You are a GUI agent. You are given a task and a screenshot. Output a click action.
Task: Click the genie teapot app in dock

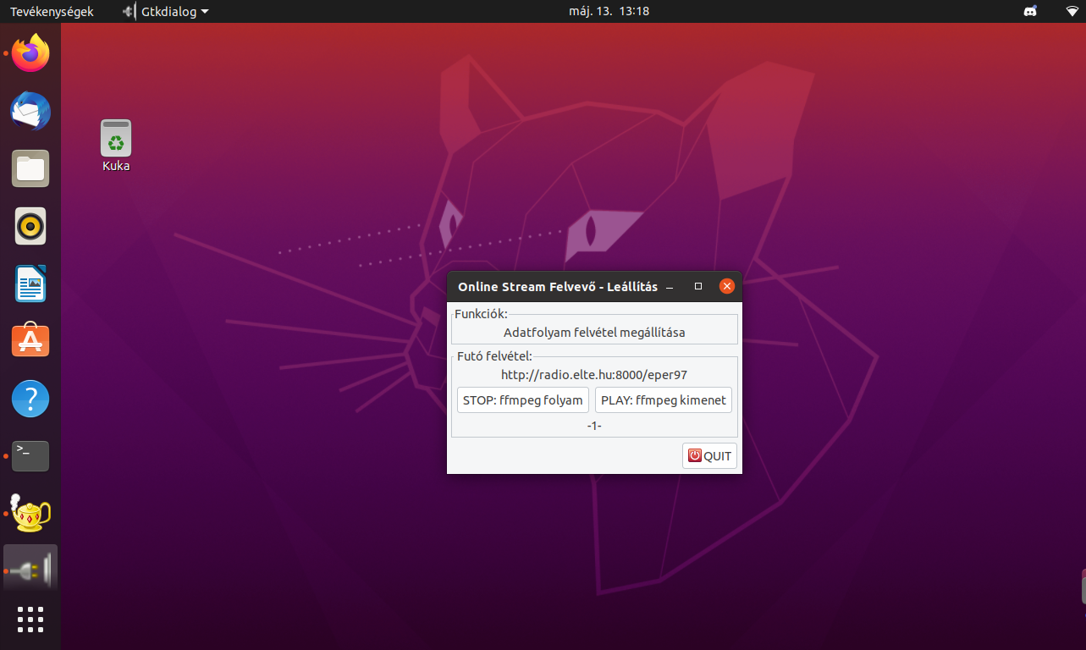pos(30,514)
